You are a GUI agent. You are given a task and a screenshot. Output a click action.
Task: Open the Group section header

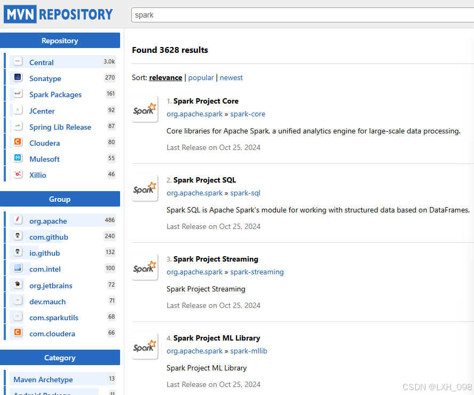(x=60, y=199)
